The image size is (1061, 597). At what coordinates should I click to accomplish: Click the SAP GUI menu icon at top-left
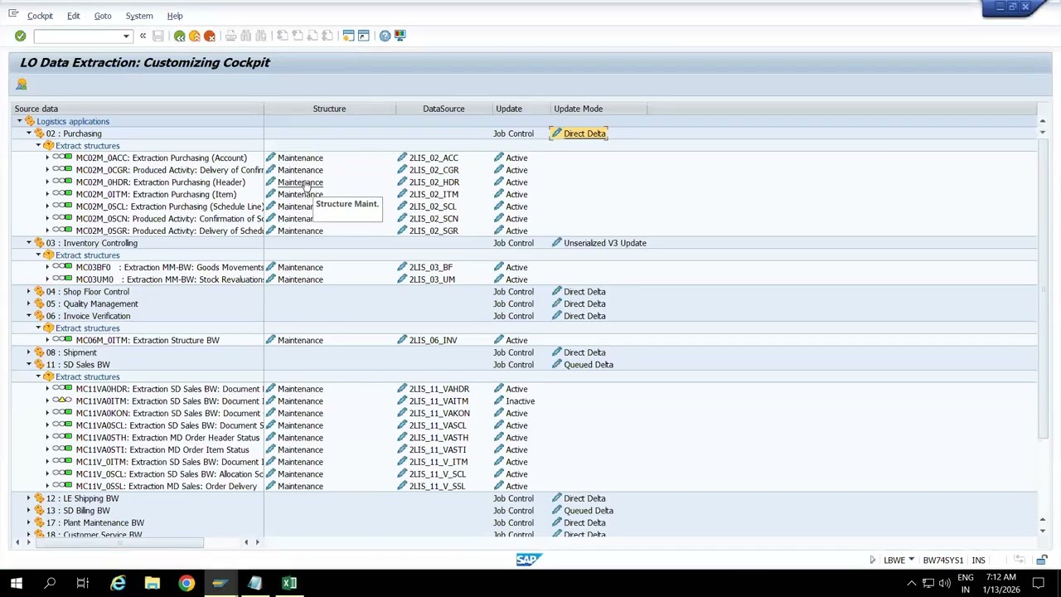[x=13, y=14]
